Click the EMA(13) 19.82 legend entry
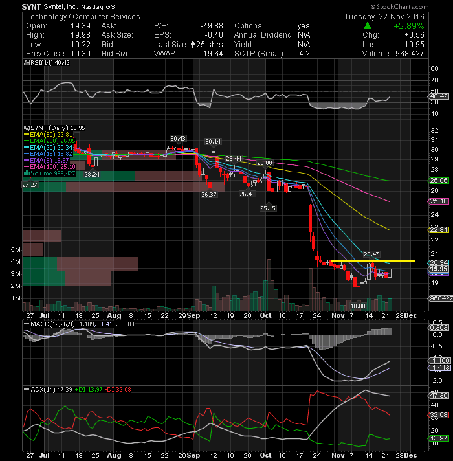Screen dimensions: 453x461 pos(48,153)
